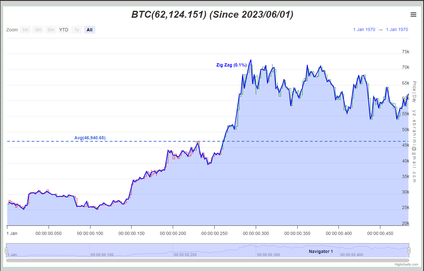Click the 00:00:00.150 x-axis label
Screen dimensions: 424x271
(132, 233)
